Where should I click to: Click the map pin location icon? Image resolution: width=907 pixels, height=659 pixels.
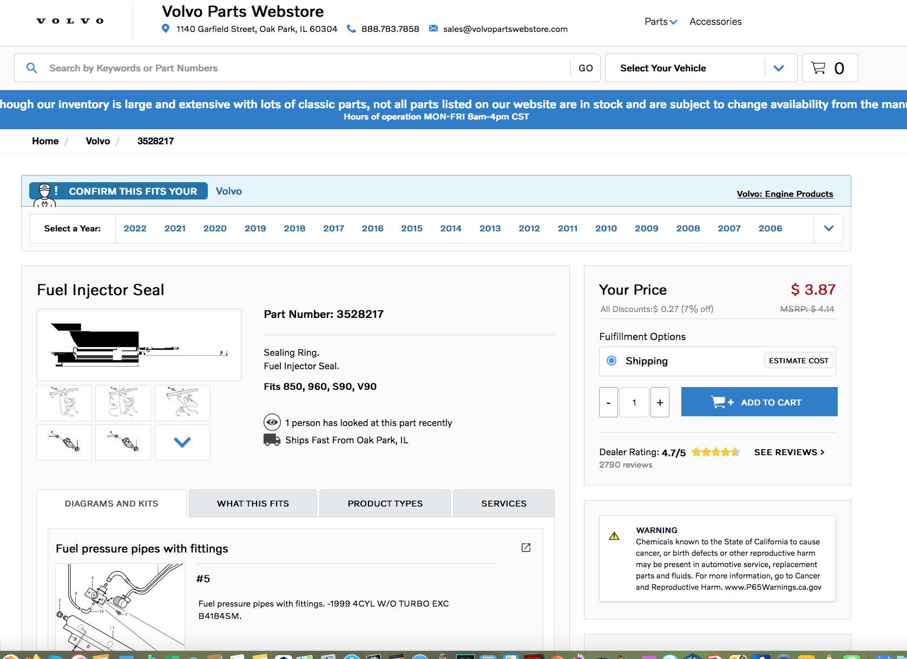166,29
